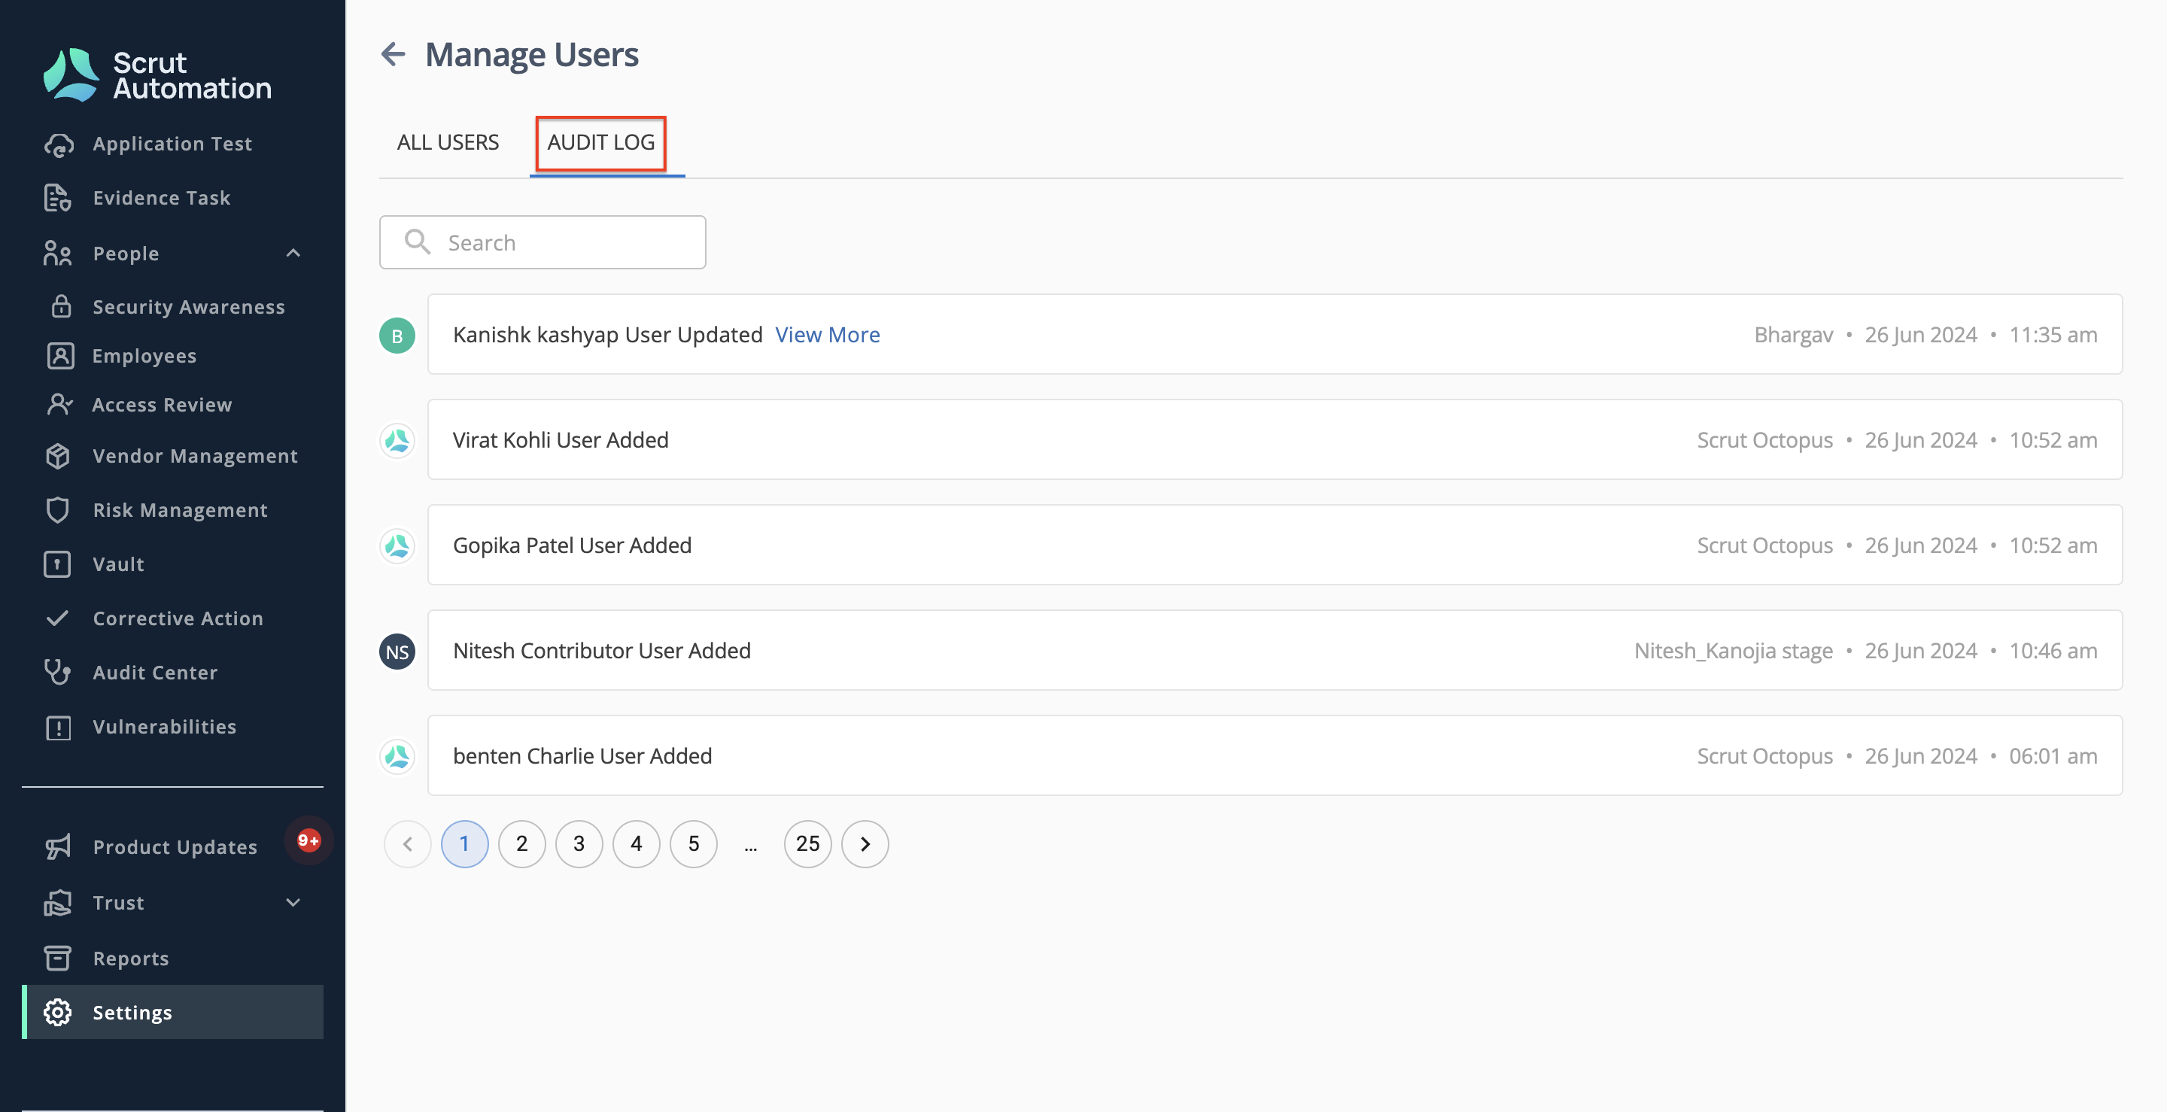The width and height of the screenshot is (2167, 1112).
Task: Open Audit Center in the sidebar
Action: (155, 672)
